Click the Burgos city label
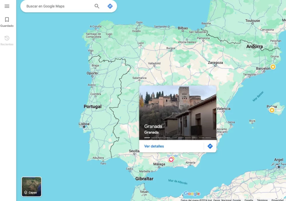 [x=171, y=48]
